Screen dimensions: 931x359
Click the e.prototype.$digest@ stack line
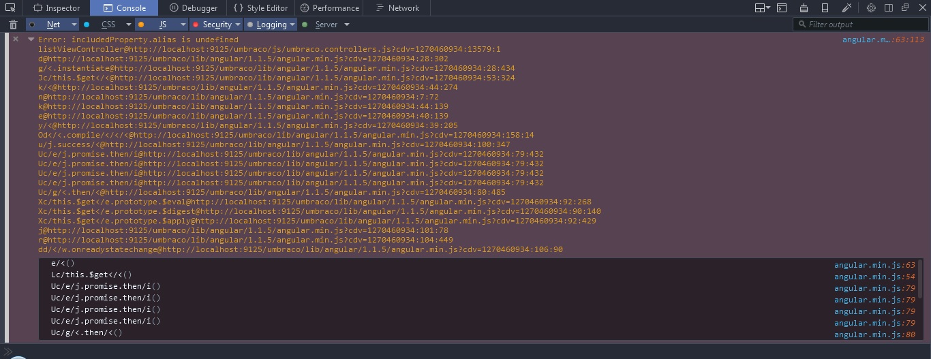(320, 211)
